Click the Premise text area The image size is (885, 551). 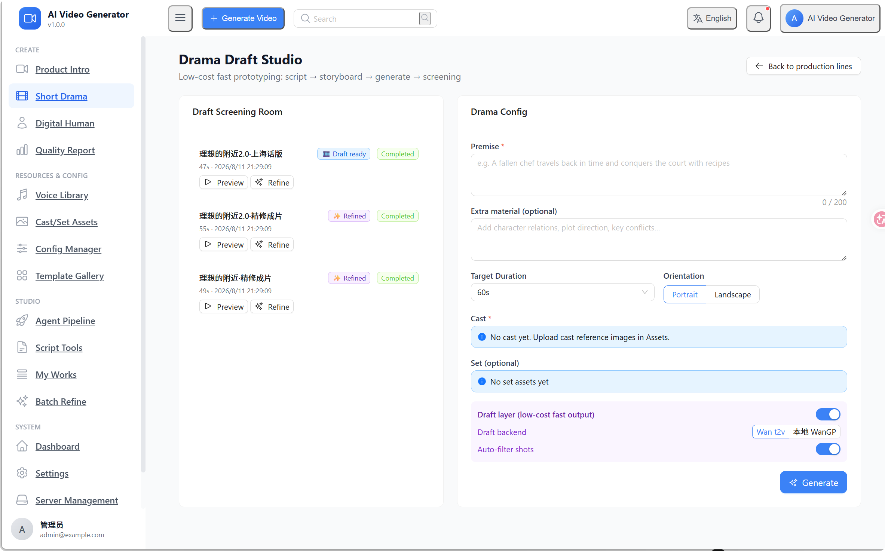pyautogui.click(x=659, y=175)
